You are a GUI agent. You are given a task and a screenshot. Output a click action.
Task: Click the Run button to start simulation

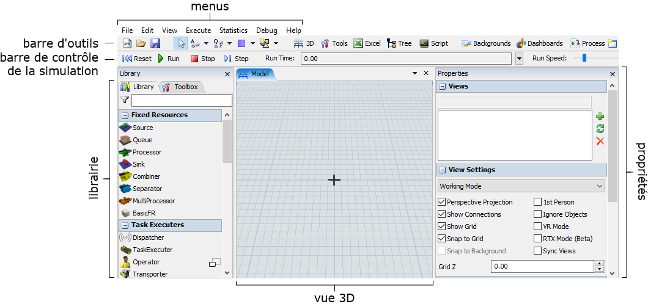(168, 59)
